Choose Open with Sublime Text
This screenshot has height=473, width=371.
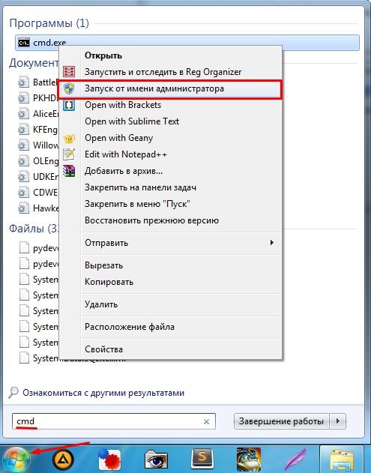170,121
